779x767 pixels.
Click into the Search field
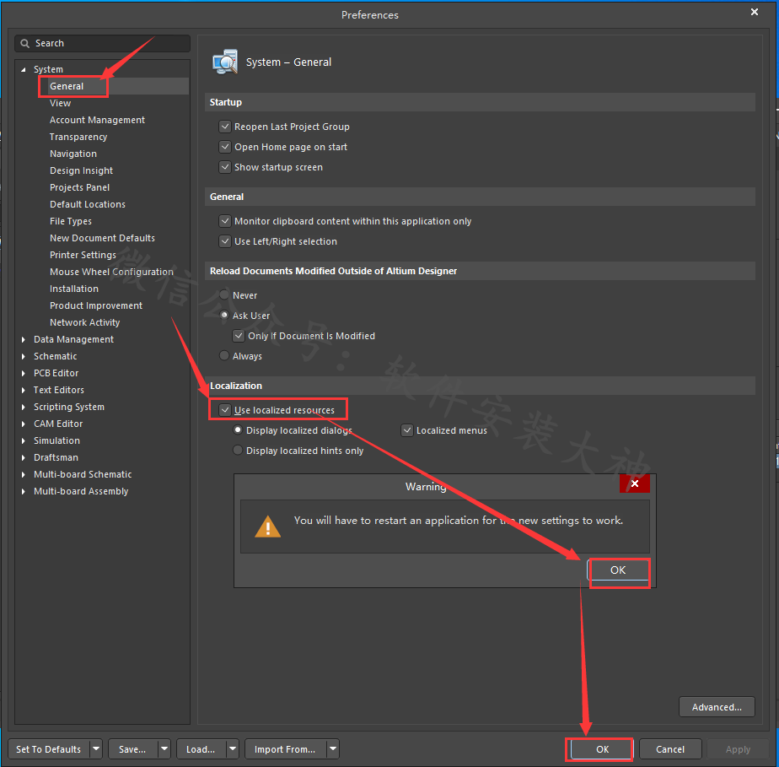102,44
